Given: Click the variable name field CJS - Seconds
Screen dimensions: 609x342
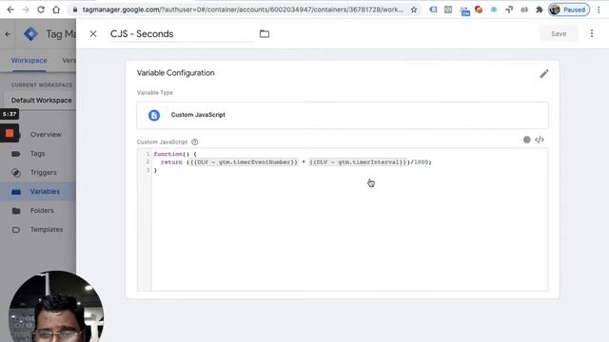Looking at the screenshot, I should 182,34.
